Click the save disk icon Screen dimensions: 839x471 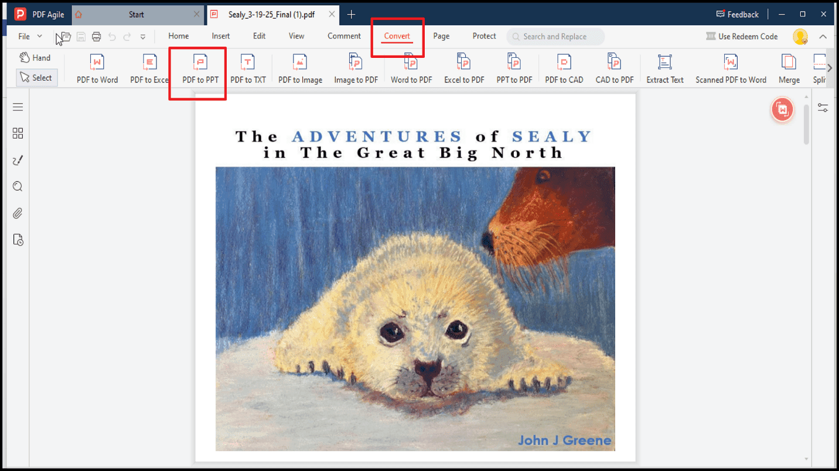pos(81,36)
